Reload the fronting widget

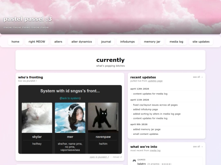117,157
